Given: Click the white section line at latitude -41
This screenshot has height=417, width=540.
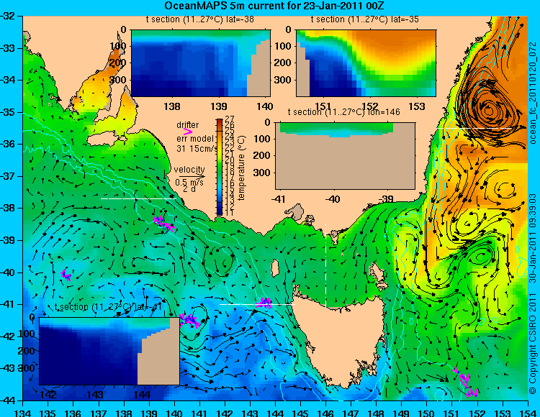Looking at the screenshot, I should coord(257,304).
